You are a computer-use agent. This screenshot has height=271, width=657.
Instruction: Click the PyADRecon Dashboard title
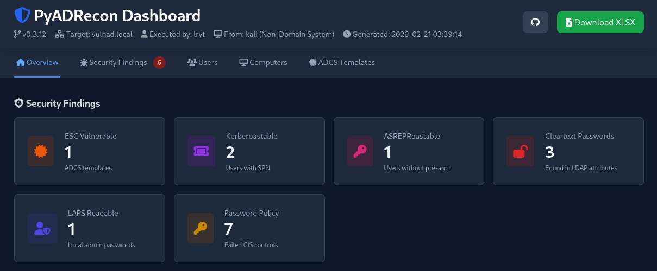pos(117,16)
